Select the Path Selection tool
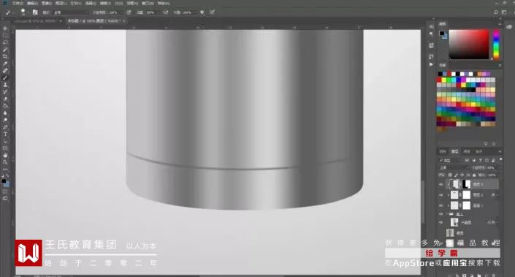The width and height of the screenshot is (515, 277). (x=5, y=141)
